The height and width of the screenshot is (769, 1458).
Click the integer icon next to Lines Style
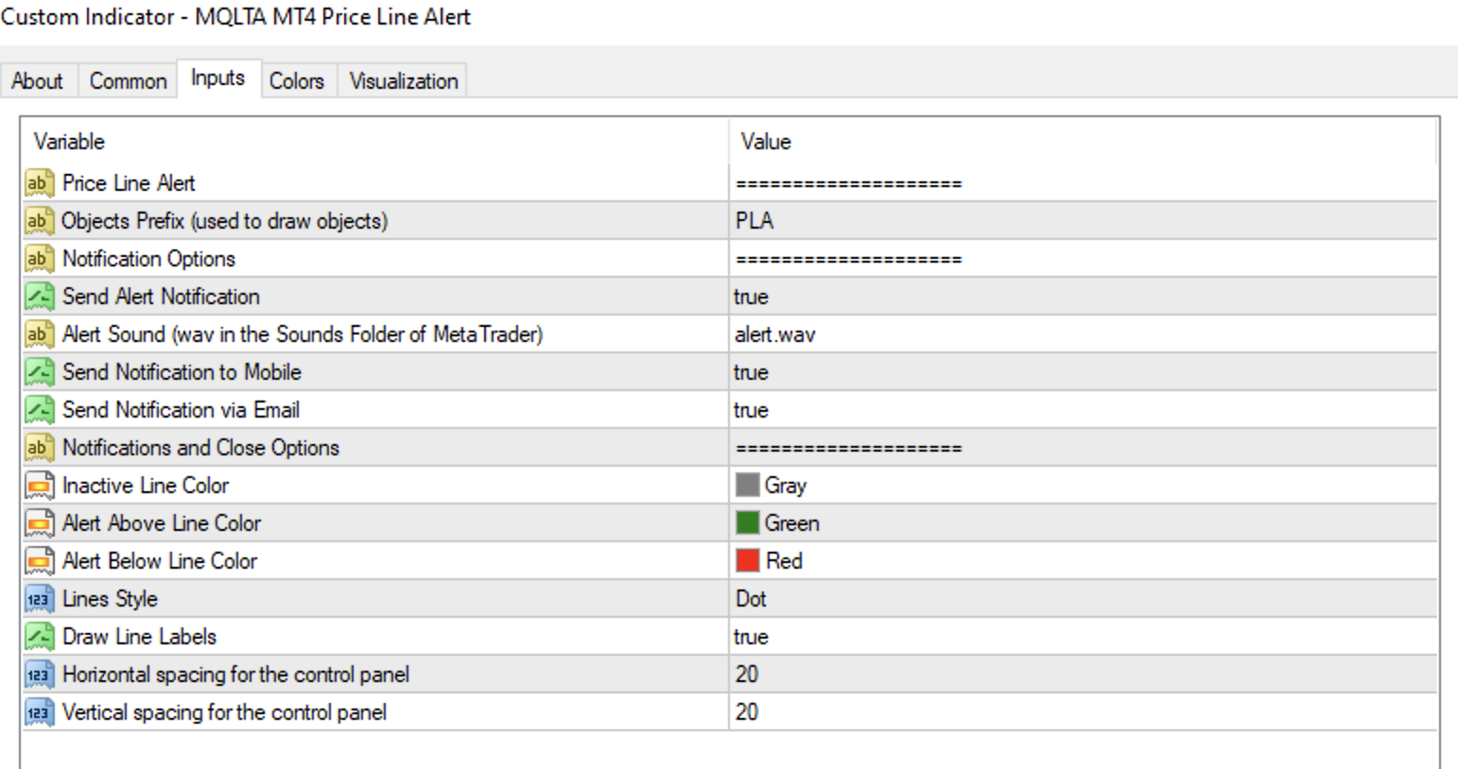point(39,598)
